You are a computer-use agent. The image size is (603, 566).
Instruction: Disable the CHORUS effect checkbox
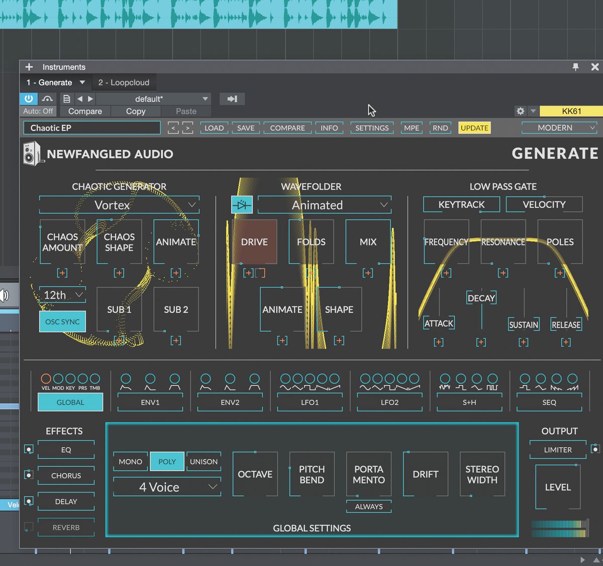click(x=29, y=475)
